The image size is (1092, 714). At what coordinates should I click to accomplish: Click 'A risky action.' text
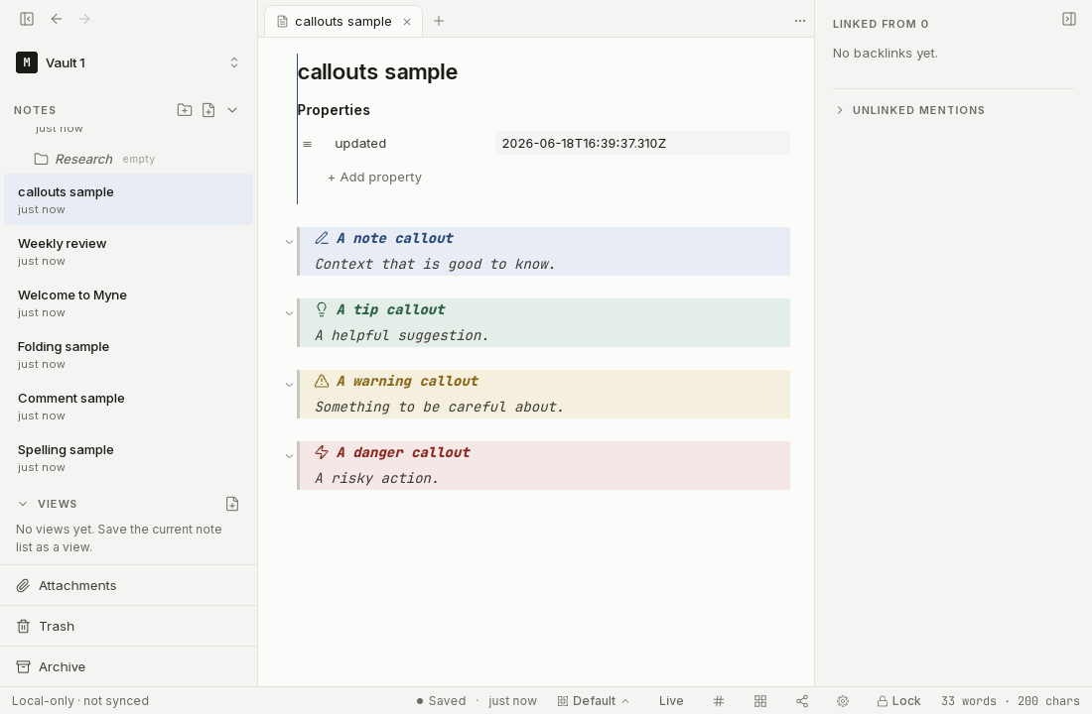pyautogui.click(x=377, y=478)
